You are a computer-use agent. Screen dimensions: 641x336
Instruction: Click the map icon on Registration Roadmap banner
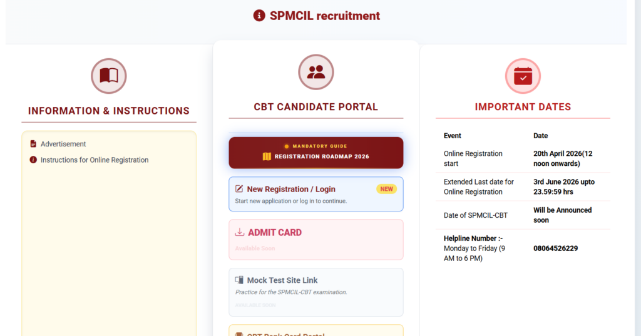267,156
